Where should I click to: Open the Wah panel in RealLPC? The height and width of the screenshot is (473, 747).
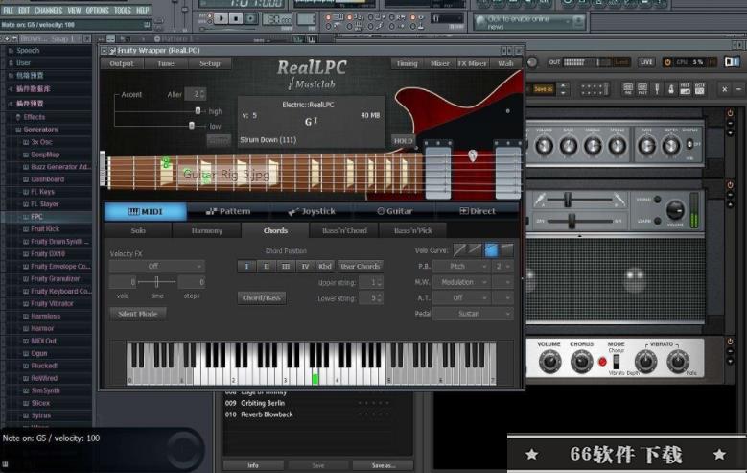(505, 63)
